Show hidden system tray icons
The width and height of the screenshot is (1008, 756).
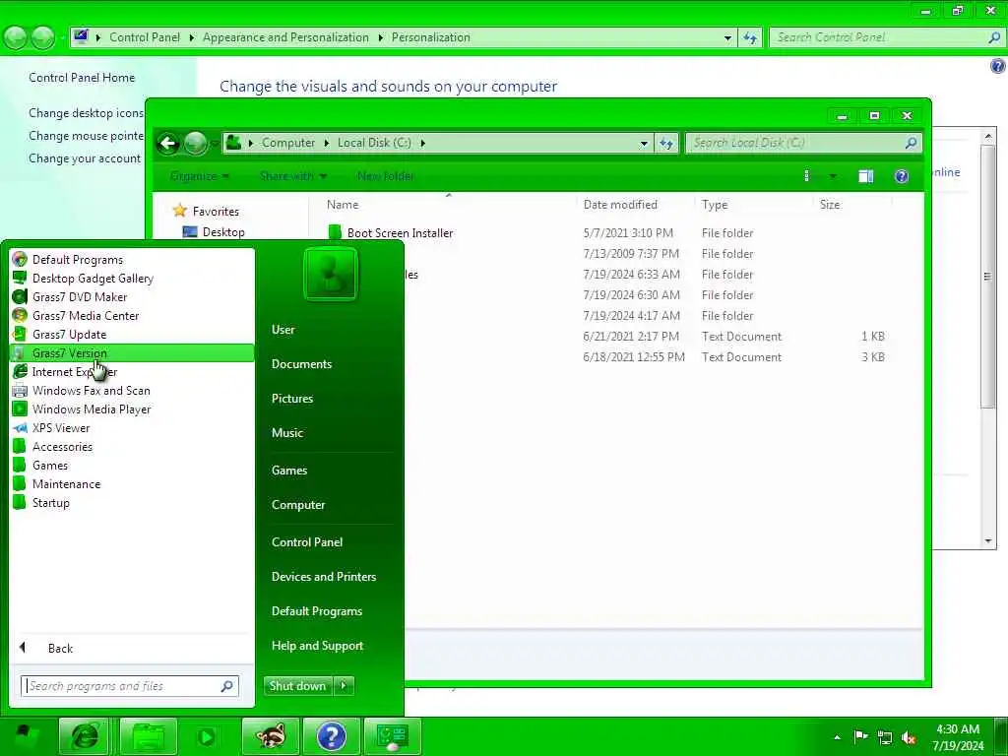click(837, 737)
